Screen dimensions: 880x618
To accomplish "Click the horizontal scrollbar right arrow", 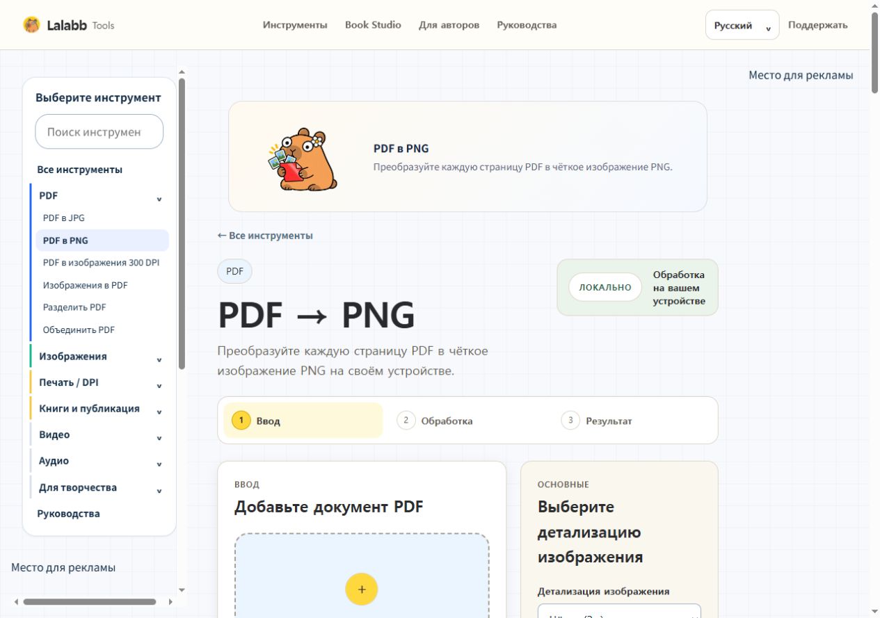I will (170, 602).
